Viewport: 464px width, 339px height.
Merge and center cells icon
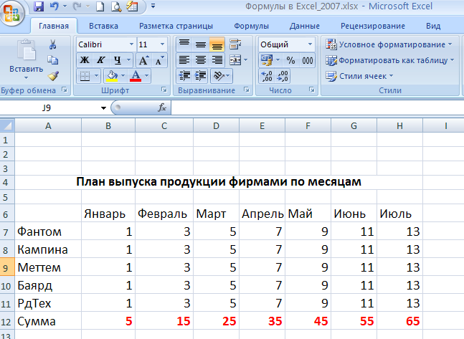point(235,60)
